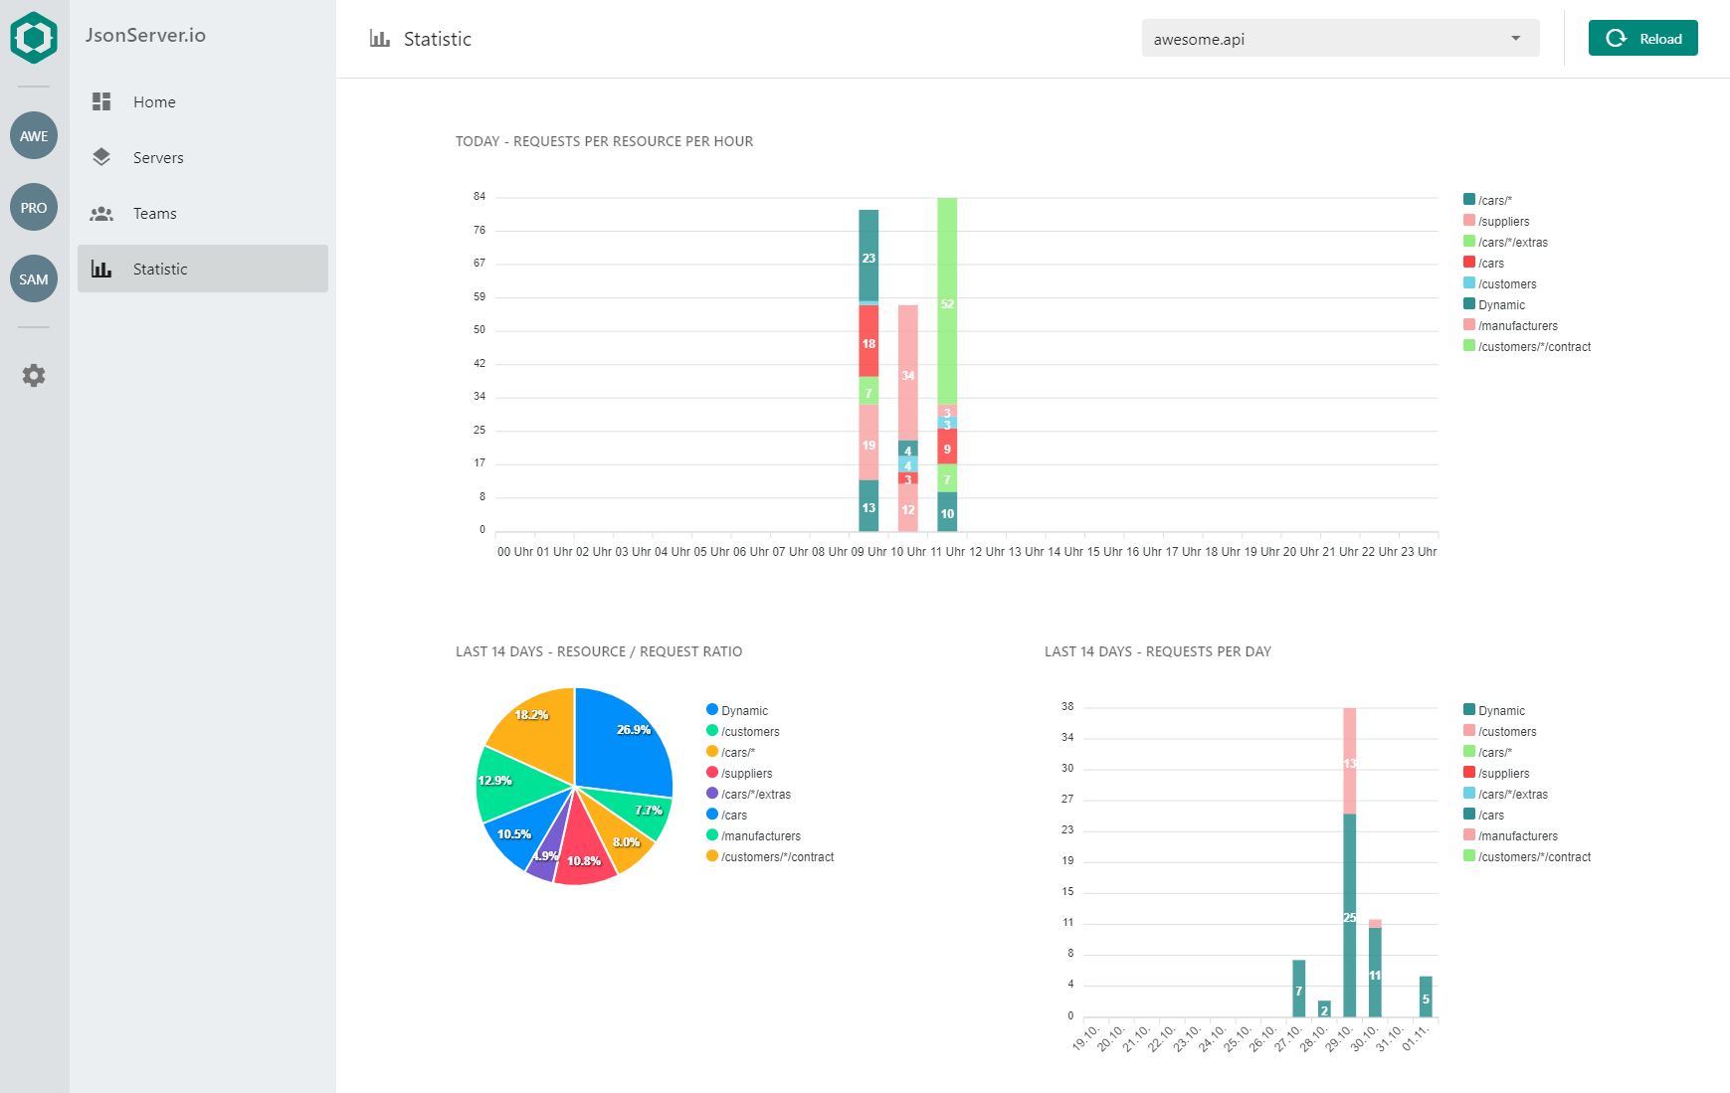Click 'TODAY - REQUESTS PER RESOURCE PER HOUR' heading

(604, 141)
